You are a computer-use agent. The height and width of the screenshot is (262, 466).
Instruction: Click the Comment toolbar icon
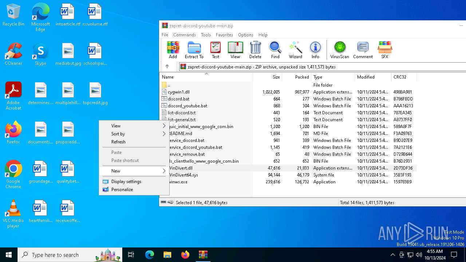tap(363, 50)
